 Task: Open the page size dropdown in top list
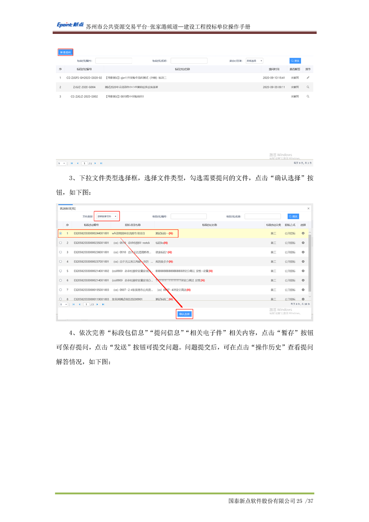[x=62, y=163]
